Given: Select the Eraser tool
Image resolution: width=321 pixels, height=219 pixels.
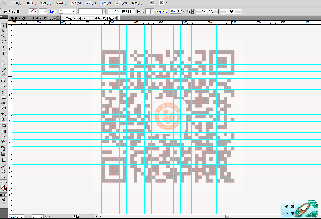Looking at the screenshot, I should tap(4, 86).
